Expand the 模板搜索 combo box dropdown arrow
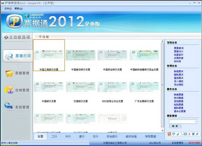This screenshot has height=146, width=202. point(195,121)
